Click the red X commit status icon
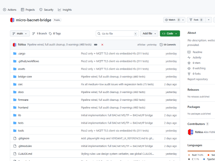Image resolution: width=215 pixels, height=161 pixels. (102, 45)
